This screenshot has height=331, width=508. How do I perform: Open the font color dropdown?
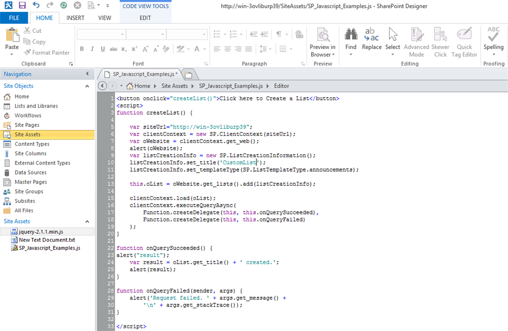coord(204,49)
